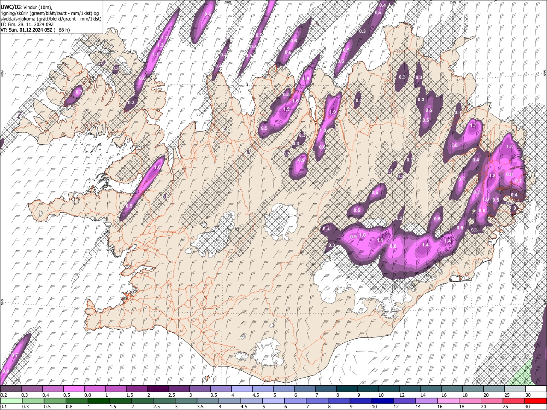
Task: Pick the pale gray swatch between top-row 25 and 30
Action: (515, 389)
